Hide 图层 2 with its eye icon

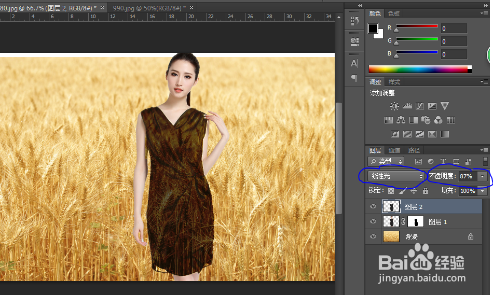pyautogui.click(x=373, y=206)
